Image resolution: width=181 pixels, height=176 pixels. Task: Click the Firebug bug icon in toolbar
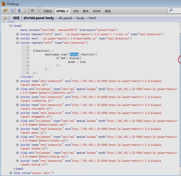[x=5, y=11]
